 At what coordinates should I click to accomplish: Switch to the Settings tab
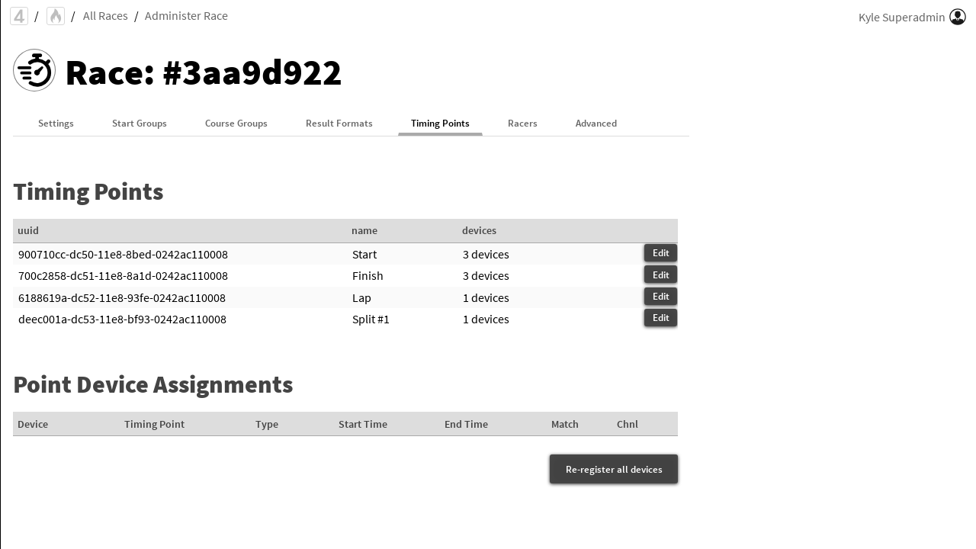point(56,124)
